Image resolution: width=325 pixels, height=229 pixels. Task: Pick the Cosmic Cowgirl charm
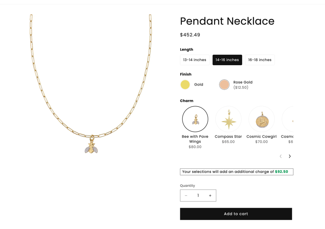(x=262, y=119)
